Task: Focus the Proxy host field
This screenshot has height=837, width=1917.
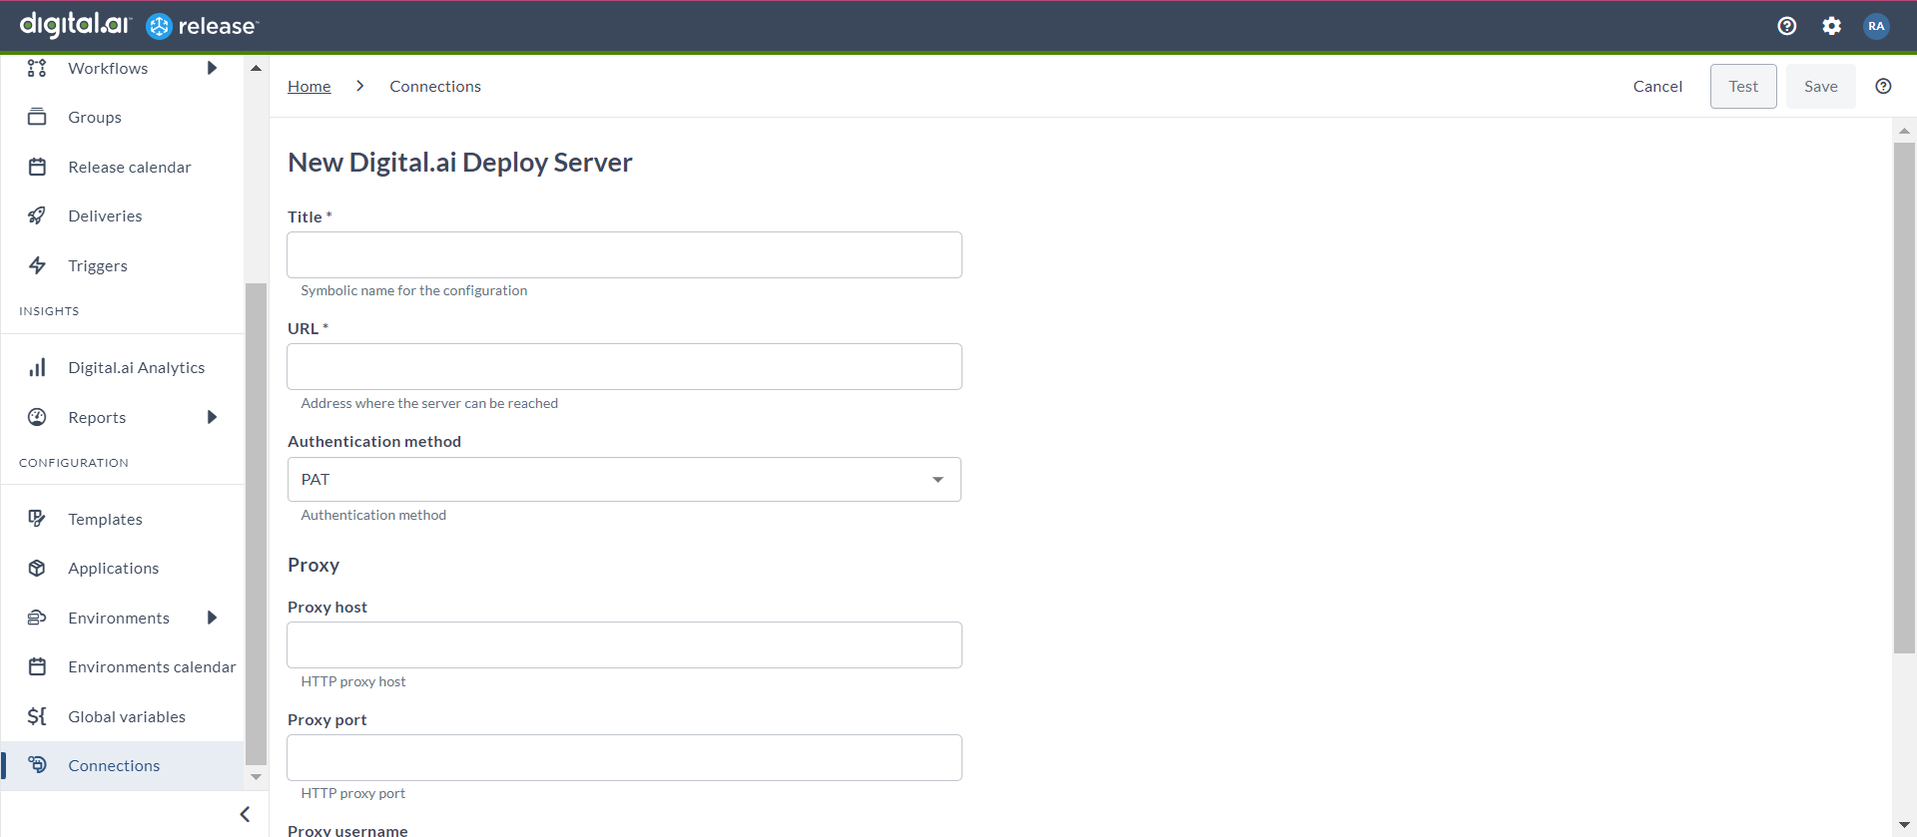Action: click(624, 645)
